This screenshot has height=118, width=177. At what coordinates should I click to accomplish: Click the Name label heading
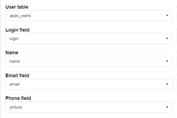(x=12, y=53)
